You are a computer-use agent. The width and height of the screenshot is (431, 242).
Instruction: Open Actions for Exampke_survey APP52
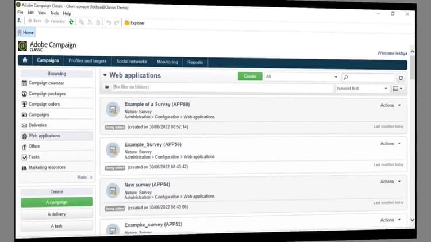click(390, 220)
